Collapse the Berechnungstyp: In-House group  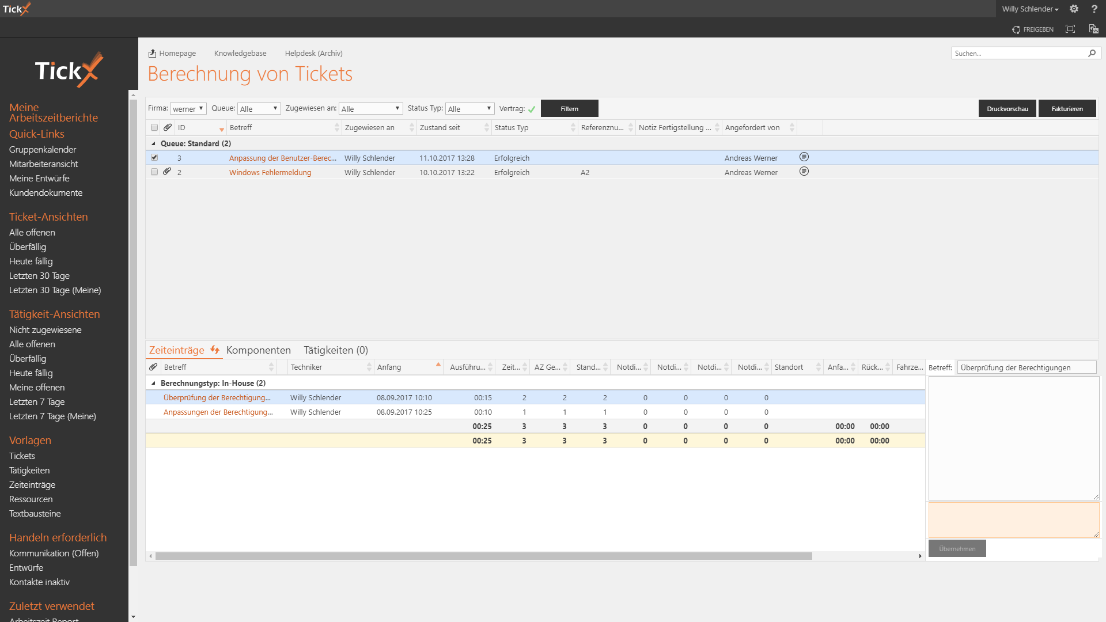[x=153, y=383]
